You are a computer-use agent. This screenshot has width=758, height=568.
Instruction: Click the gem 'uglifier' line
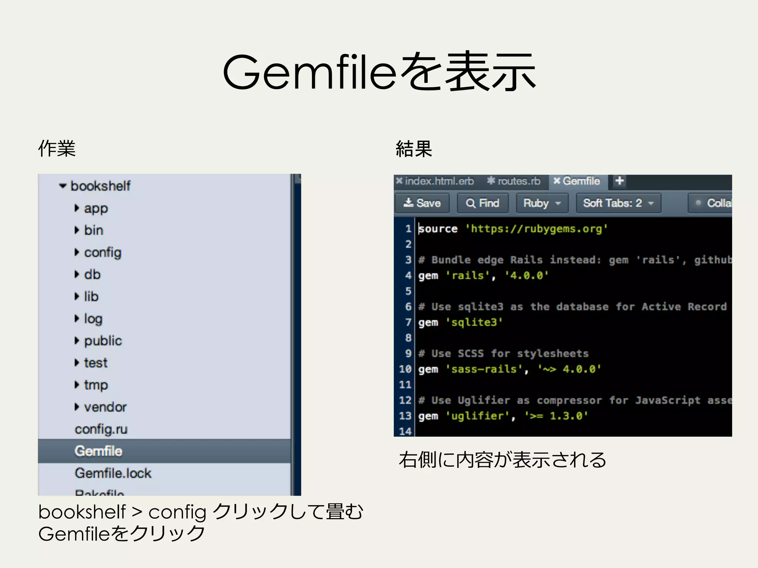click(x=503, y=416)
